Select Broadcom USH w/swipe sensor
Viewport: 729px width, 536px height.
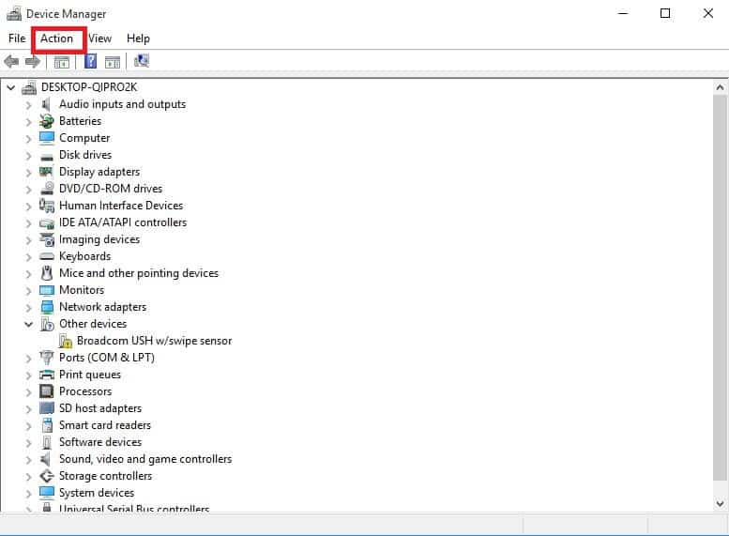154,341
